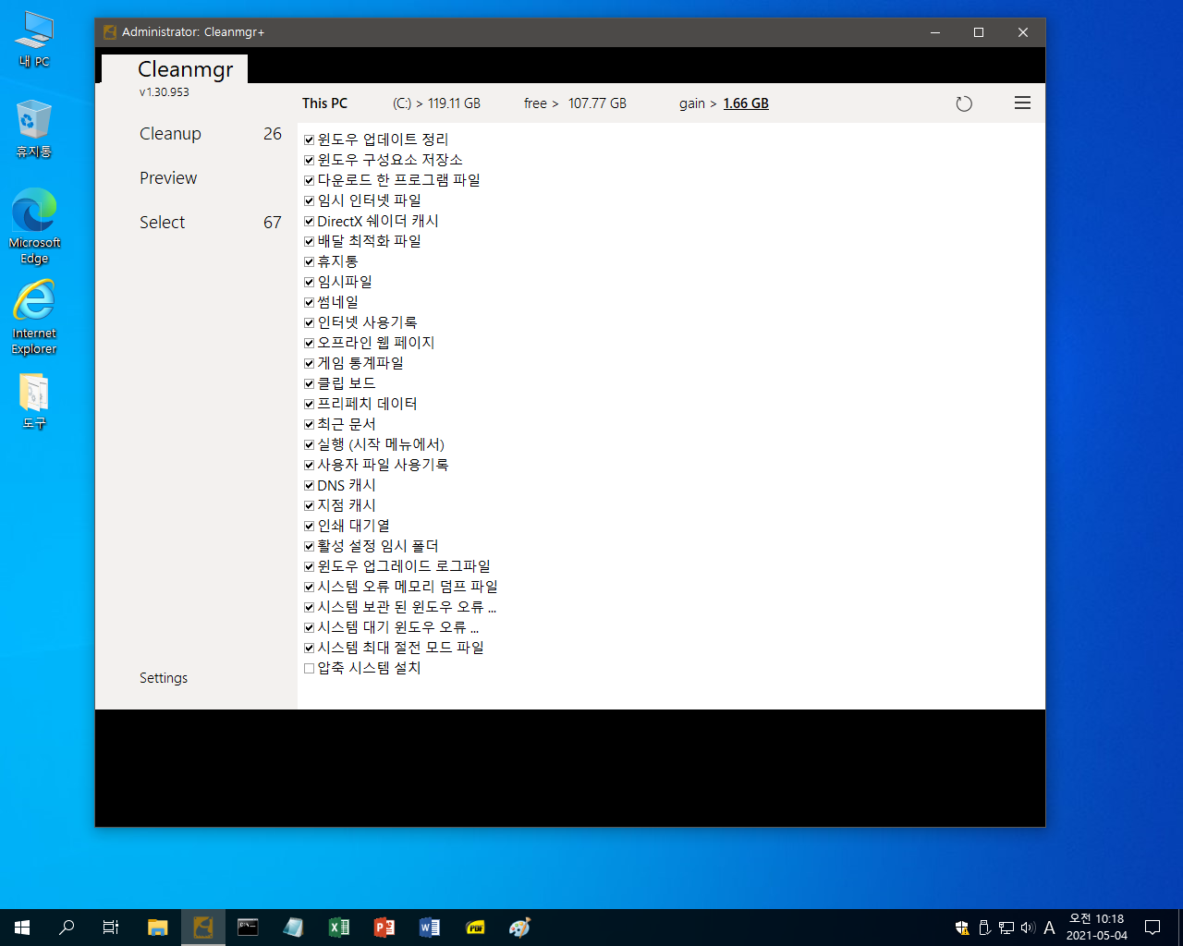Click the input language indicator A

[1049, 928]
